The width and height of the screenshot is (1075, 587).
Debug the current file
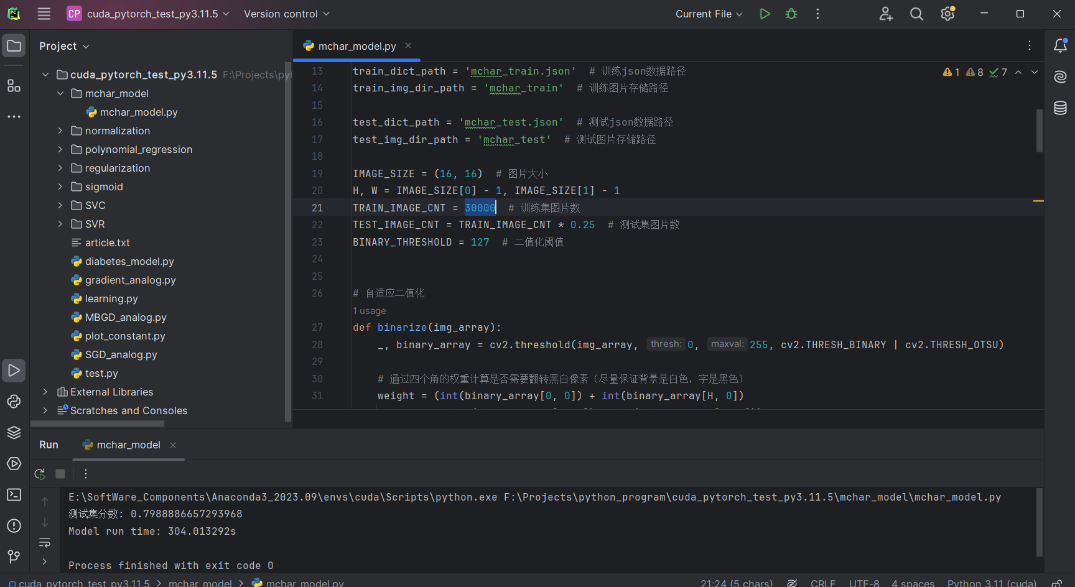point(791,14)
